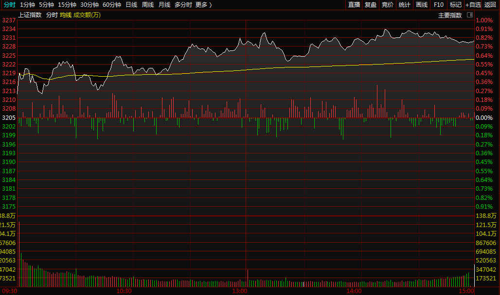Toggle the 均线 average line legend
500x295 pixels.
tap(65, 15)
